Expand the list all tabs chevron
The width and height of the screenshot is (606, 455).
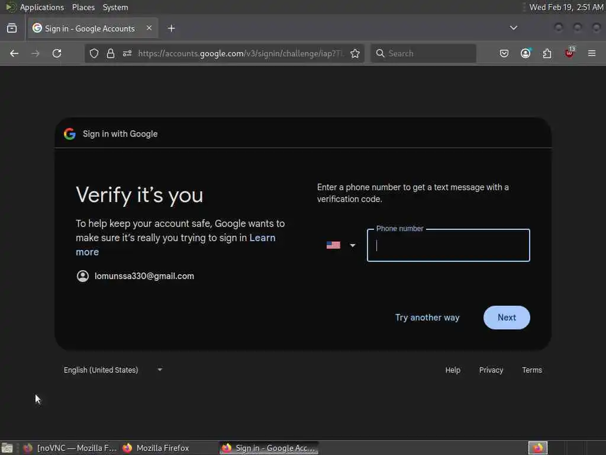point(513,28)
